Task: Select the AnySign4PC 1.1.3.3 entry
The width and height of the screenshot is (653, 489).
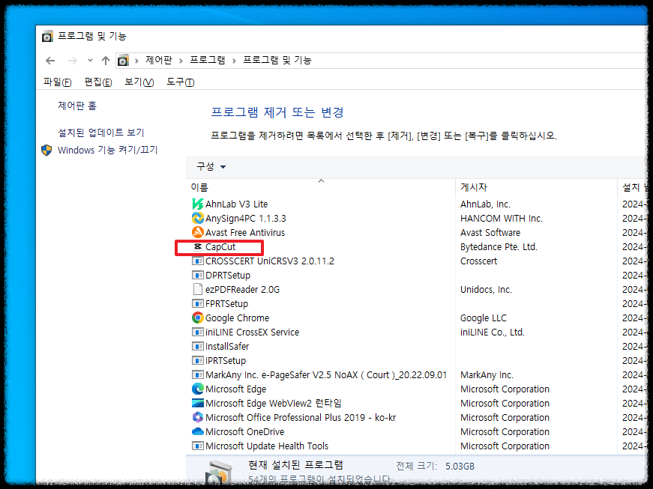Action: [x=246, y=219]
